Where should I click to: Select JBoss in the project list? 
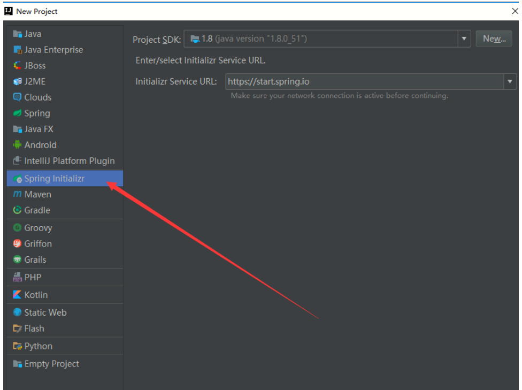coord(35,66)
